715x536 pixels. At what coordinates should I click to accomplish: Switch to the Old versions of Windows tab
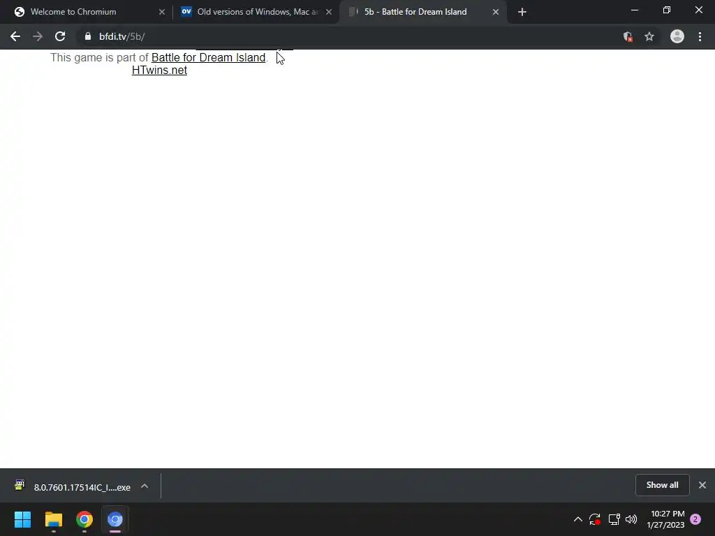pyautogui.click(x=256, y=12)
